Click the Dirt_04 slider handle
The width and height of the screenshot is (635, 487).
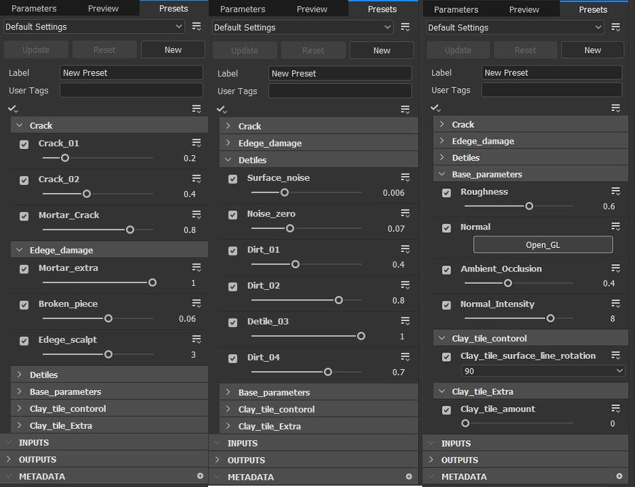pyautogui.click(x=328, y=371)
